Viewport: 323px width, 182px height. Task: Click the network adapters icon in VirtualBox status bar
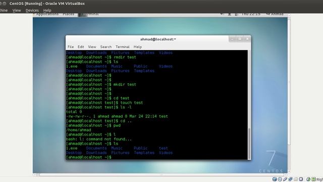pyautogui.click(x=291, y=179)
